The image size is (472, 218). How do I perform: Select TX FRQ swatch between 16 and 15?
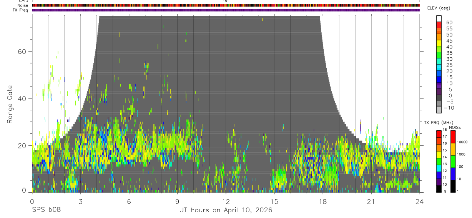pyautogui.click(x=439, y=147)
